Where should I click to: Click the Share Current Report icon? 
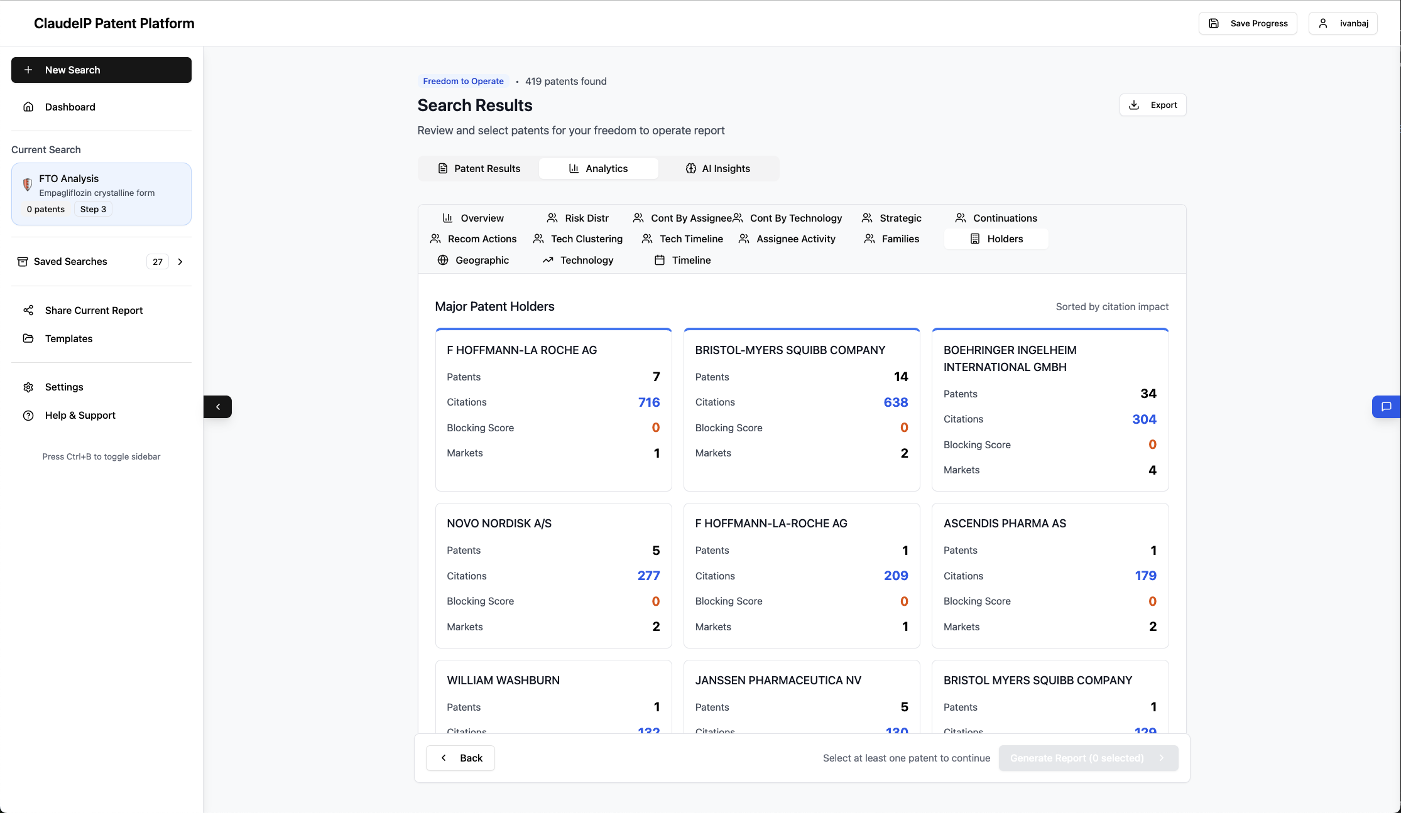[28, 310]
